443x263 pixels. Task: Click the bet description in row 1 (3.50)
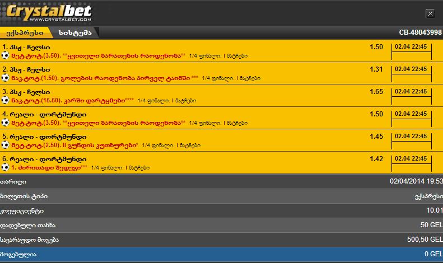(x=99, y=55)
